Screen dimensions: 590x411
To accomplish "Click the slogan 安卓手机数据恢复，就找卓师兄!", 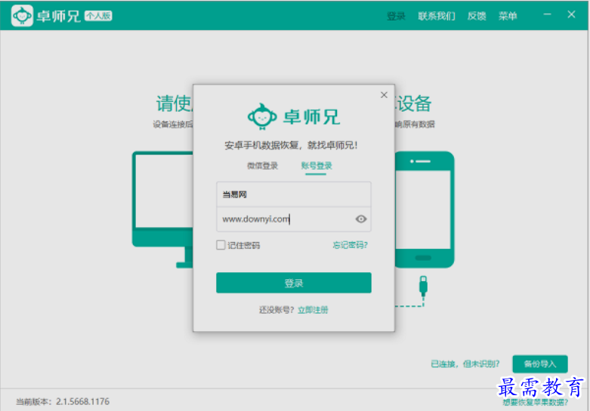I will (291, 145).
